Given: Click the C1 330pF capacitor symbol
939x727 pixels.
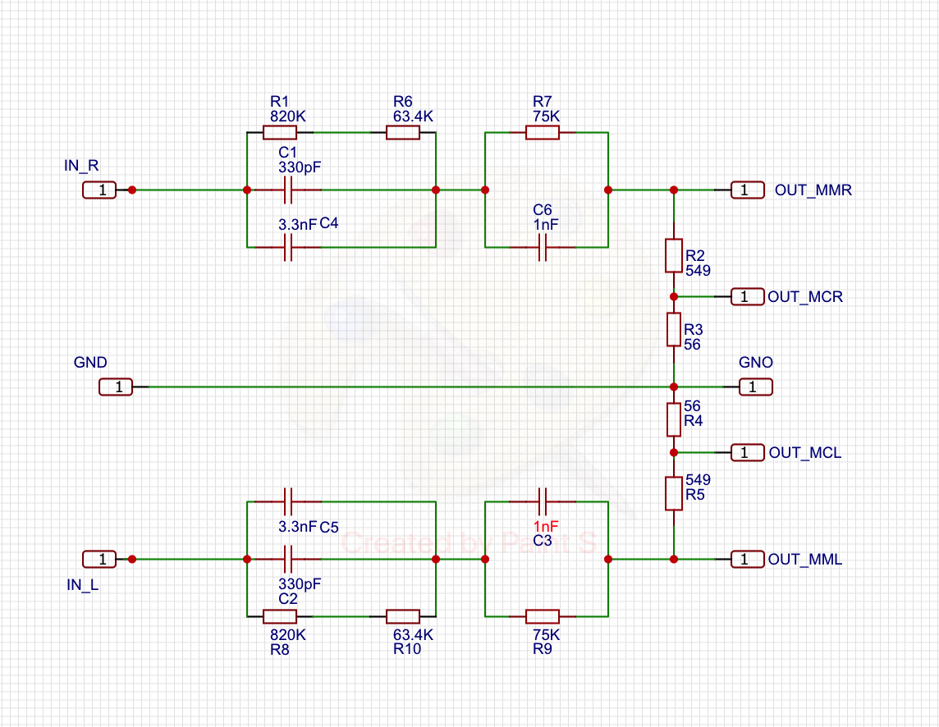Looking at the screenshot, I should click(x=287, y=190).
